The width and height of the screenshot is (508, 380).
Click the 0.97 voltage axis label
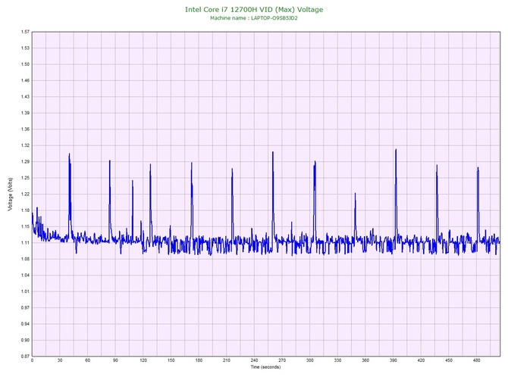pos(25,307)
